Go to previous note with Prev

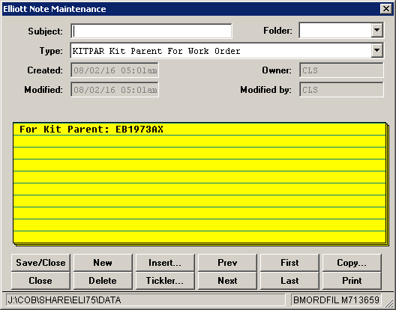[x=227, y=263]
